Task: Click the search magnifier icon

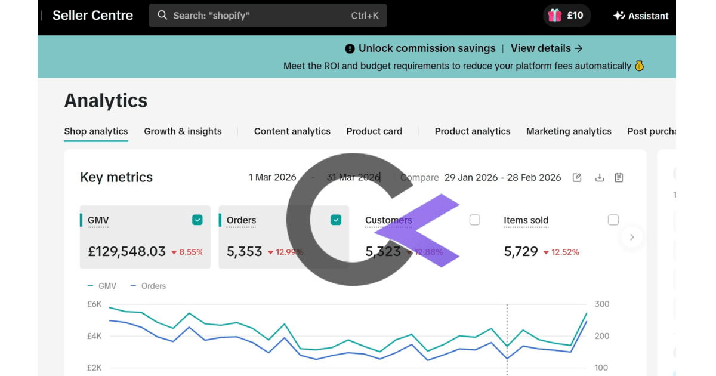Action: coord(162,16)
